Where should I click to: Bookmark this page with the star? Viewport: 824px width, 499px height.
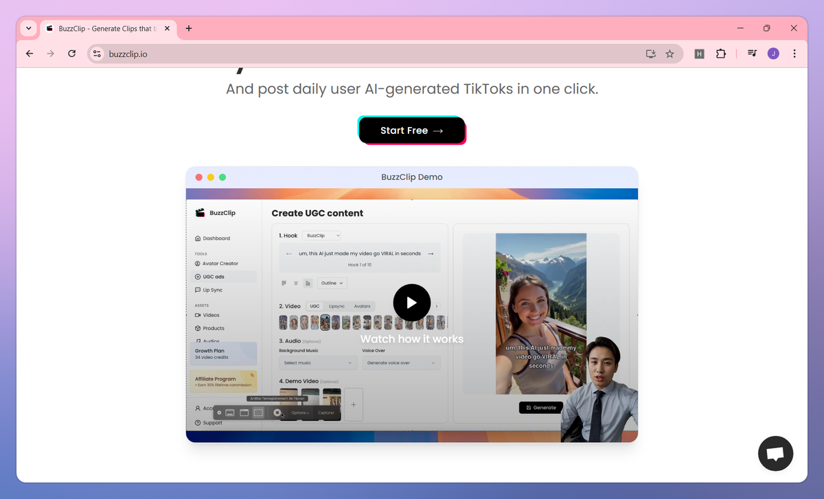click(x=669, y=54)
